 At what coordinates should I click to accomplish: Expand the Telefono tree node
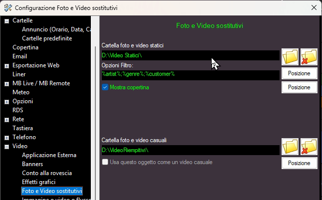(6, 137)
